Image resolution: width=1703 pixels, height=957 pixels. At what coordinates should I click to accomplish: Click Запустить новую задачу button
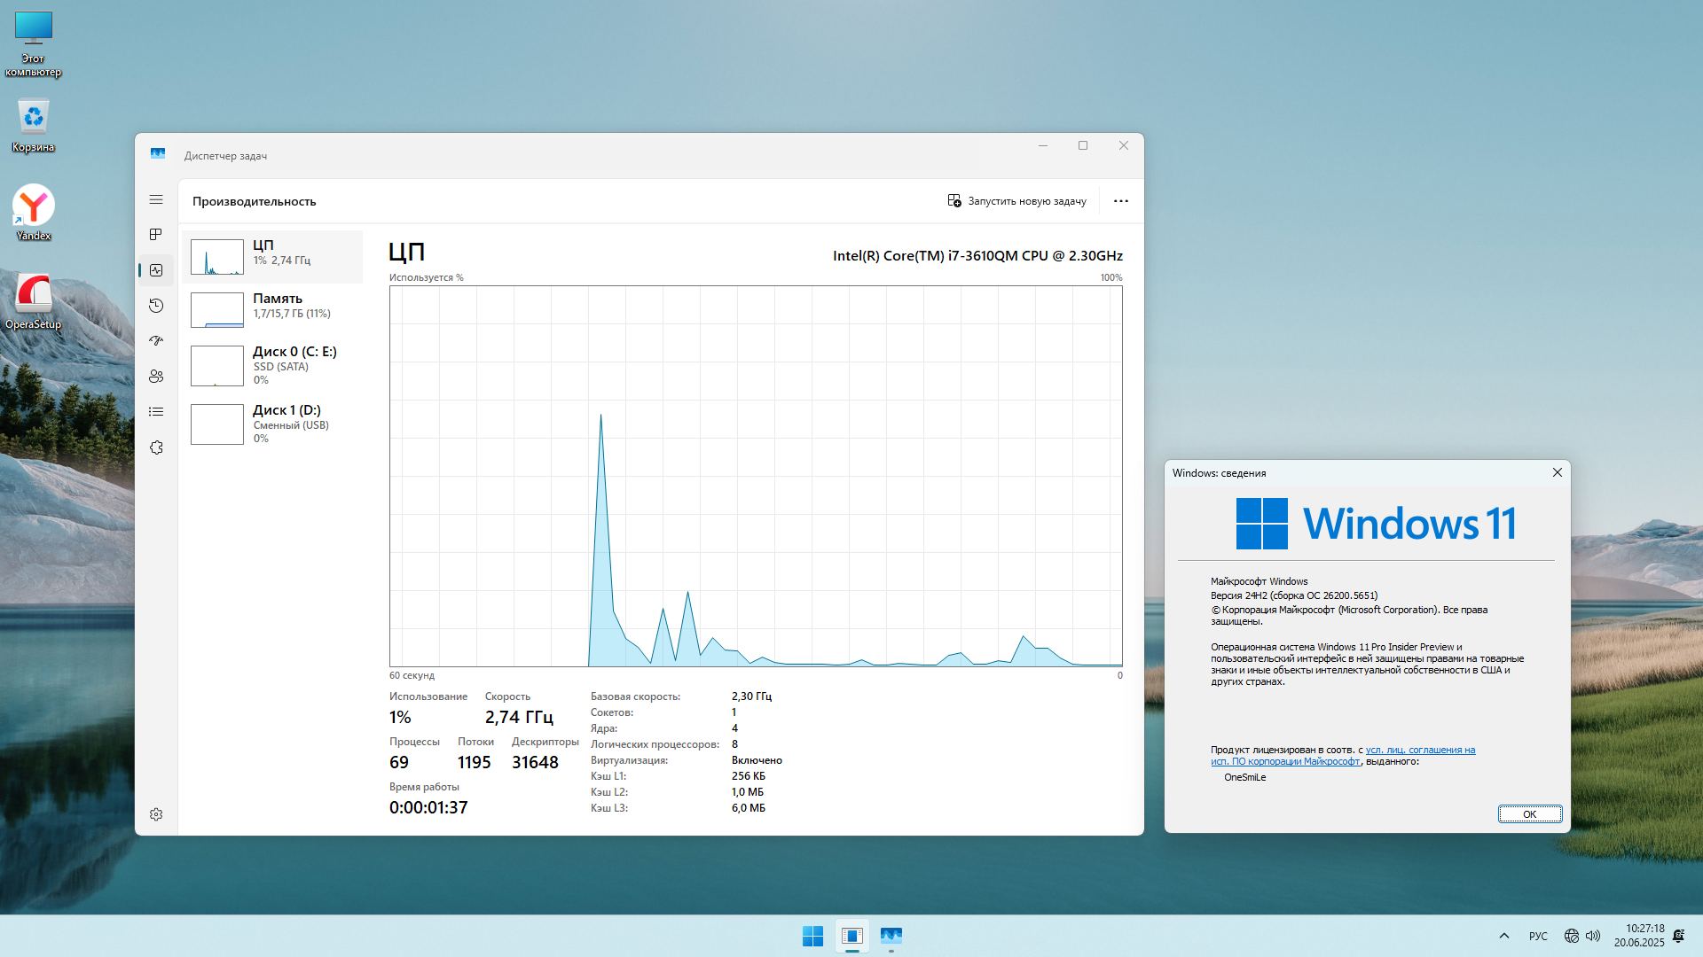point(1016,201)
